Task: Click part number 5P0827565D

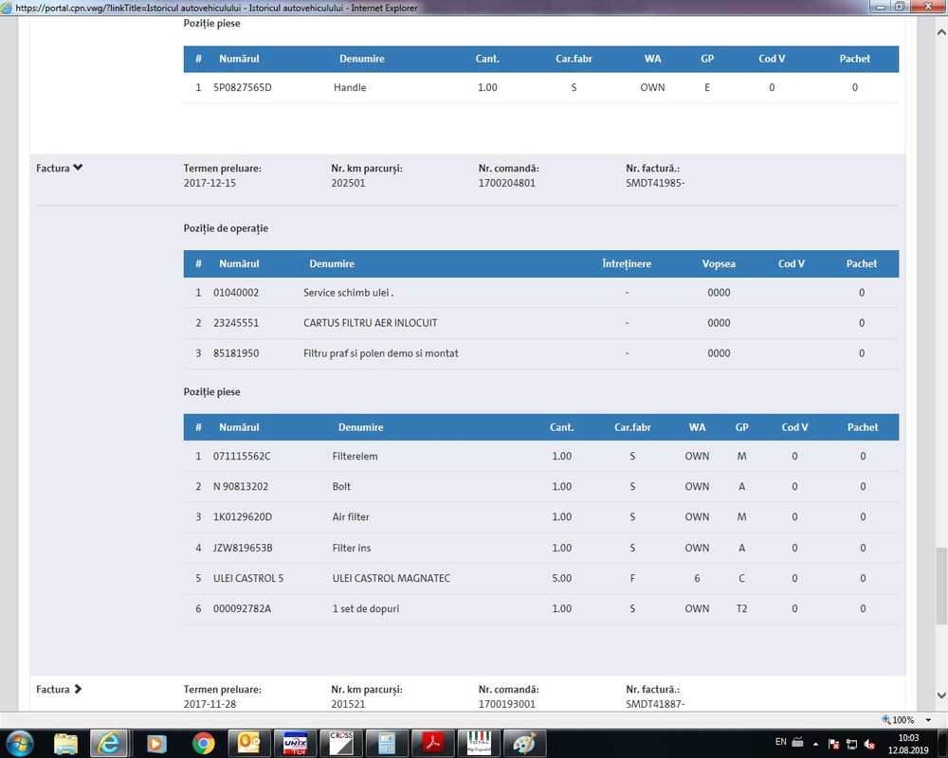Action: pyautogui.click(x=243, y=88)
